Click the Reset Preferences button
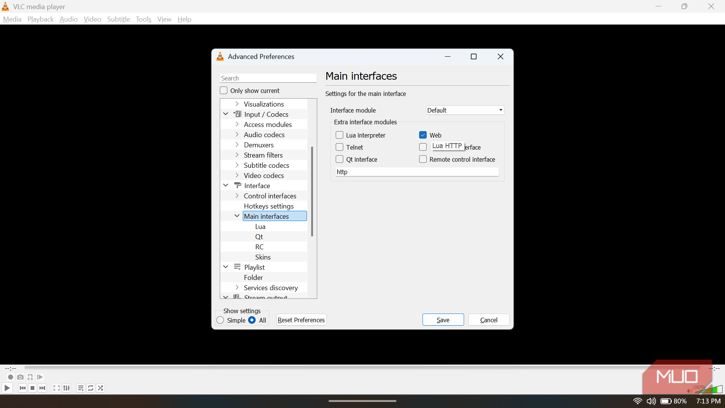This screenshot has width=725, height=408. click(x=301, y=320)
